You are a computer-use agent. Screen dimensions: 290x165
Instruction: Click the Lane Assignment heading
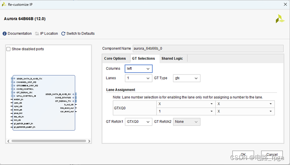pos(121,90)
